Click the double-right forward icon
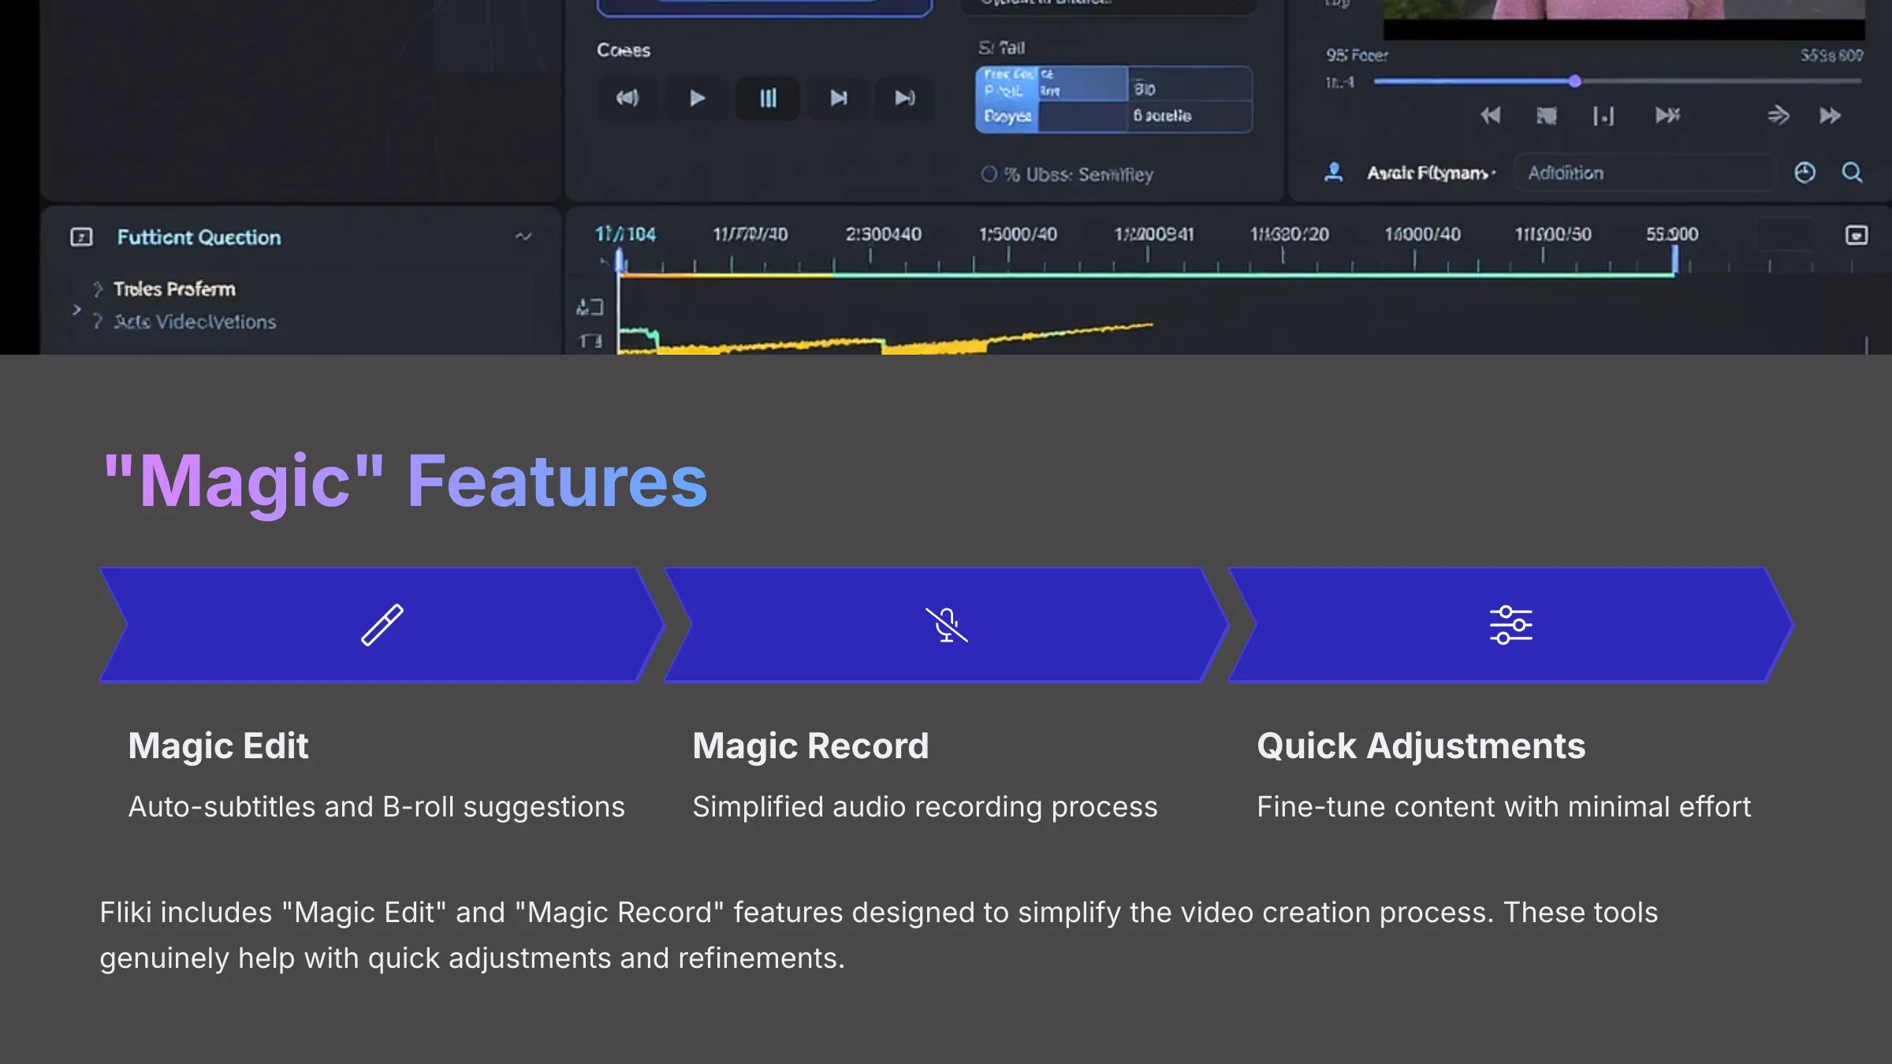The width and height of the screenshot is (1892, 1064). (1831, 116)
